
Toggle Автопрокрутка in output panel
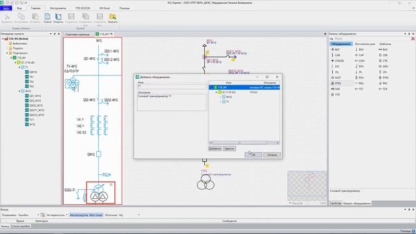click(x=79, y=215)
